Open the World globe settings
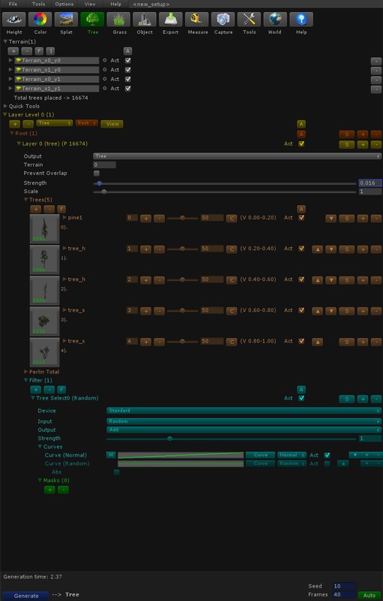 275,20
